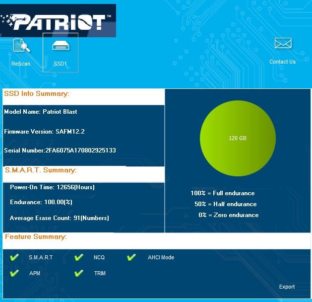The width and height of the screenshot is (312, 302).
Task: Open the Contact Us envelope icon
Action: tap(283, 43)
